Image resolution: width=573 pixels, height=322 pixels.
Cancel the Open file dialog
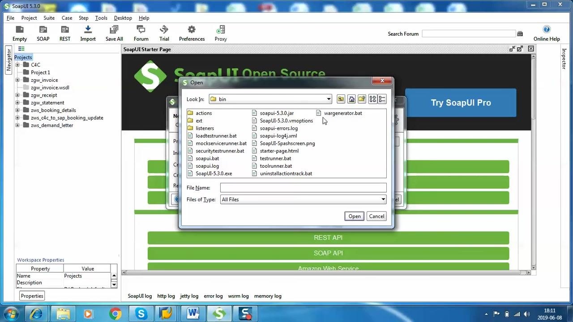(376, 216)
